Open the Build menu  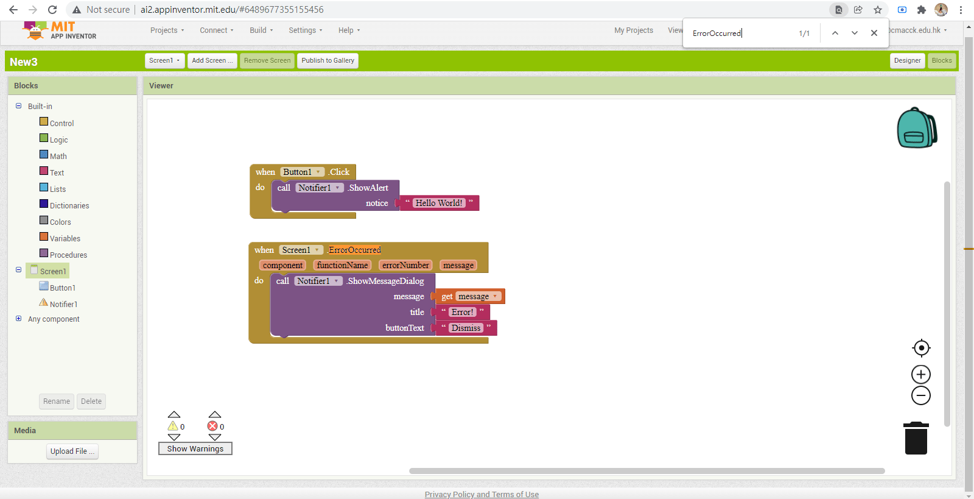[261, 30]
